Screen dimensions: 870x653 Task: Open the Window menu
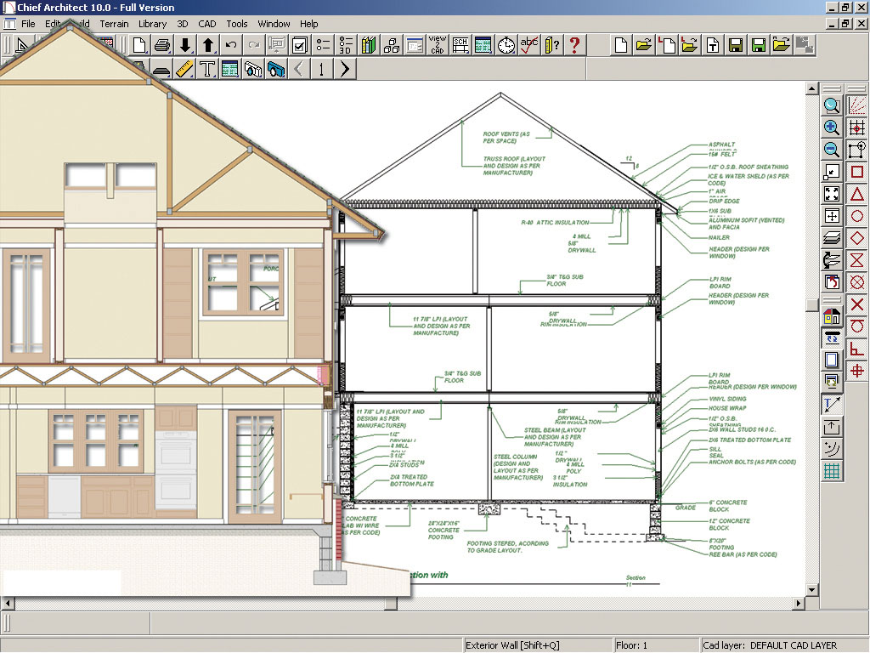pos(274,24)
